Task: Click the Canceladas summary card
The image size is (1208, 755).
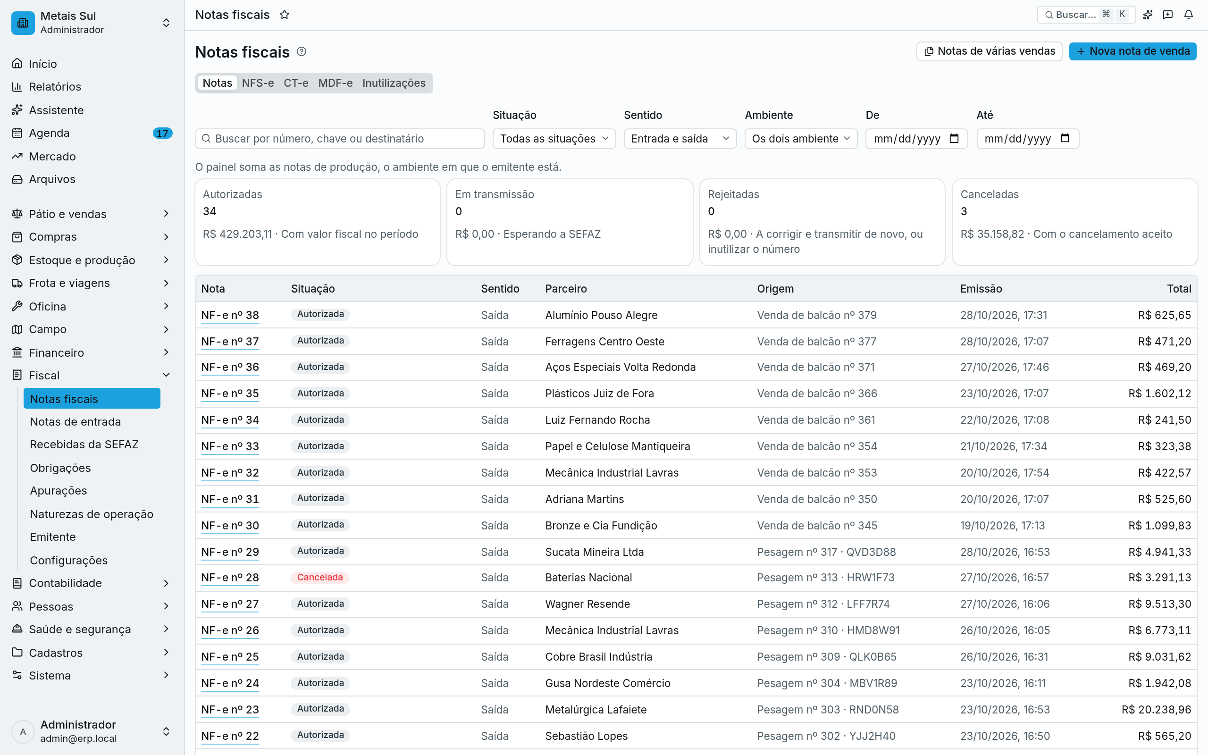Action: tap(1075, 222)
